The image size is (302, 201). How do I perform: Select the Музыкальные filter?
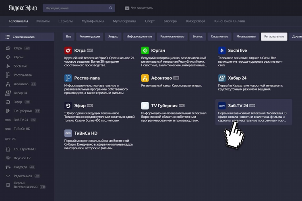246,37
